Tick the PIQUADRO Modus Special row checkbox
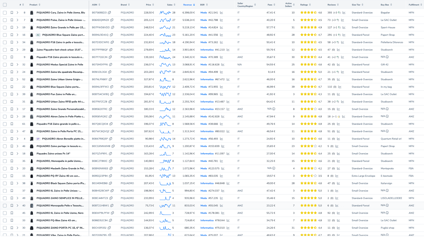 [5, 64]
